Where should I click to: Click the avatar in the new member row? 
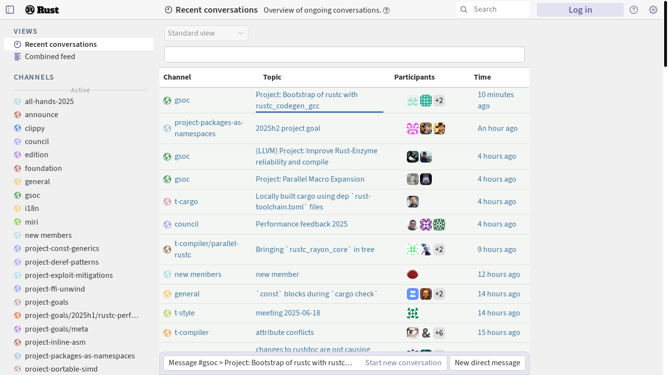(413, 274)
